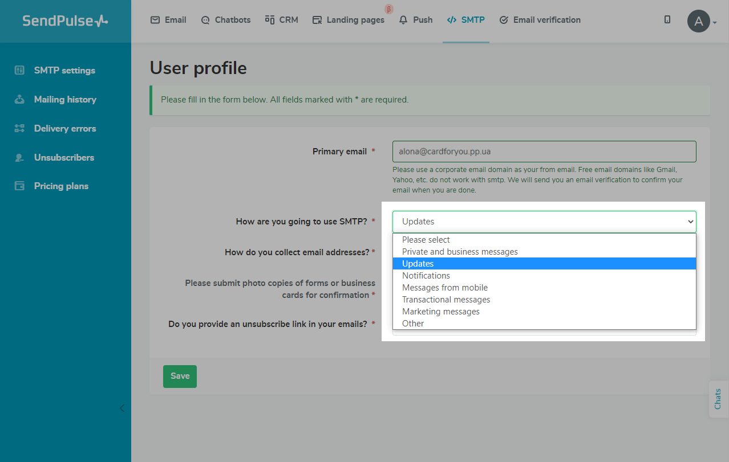Switch to the Chatbots tab
The width and height of the screenshot is (729, 462).
(226, 20)
